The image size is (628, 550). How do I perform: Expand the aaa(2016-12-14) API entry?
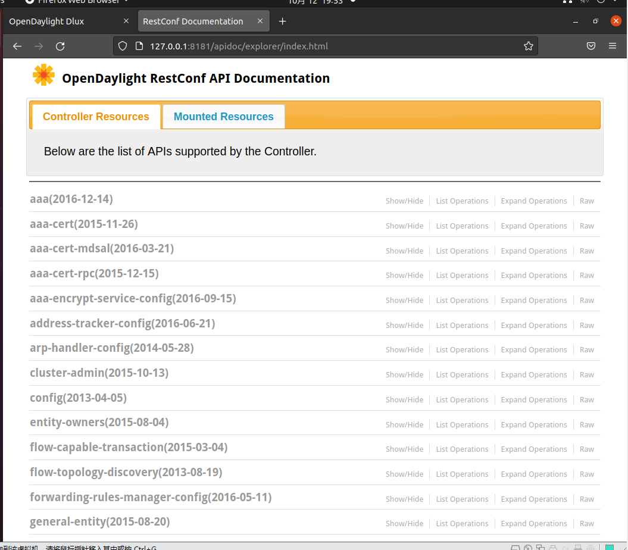tap(71, 199)
